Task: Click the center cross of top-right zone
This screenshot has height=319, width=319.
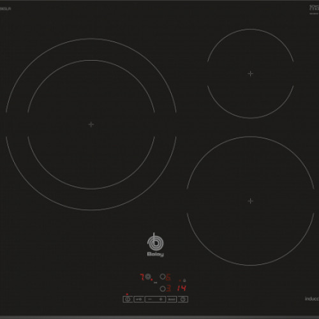Action: pyautogui.click(x=251, y=73)
